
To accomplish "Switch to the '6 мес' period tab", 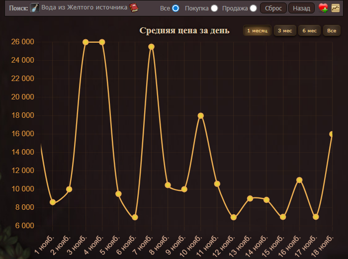I will click(309, 31).
